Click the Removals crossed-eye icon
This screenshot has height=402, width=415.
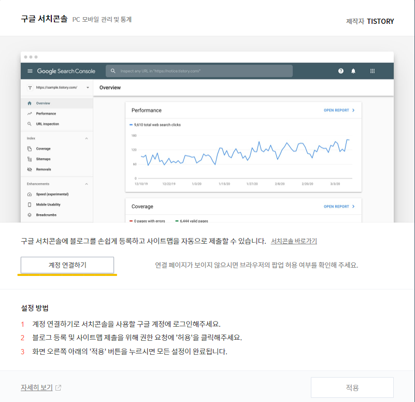(30, 169)
